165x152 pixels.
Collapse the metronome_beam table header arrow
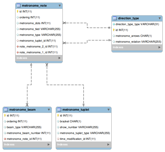[x=49, y=110]
